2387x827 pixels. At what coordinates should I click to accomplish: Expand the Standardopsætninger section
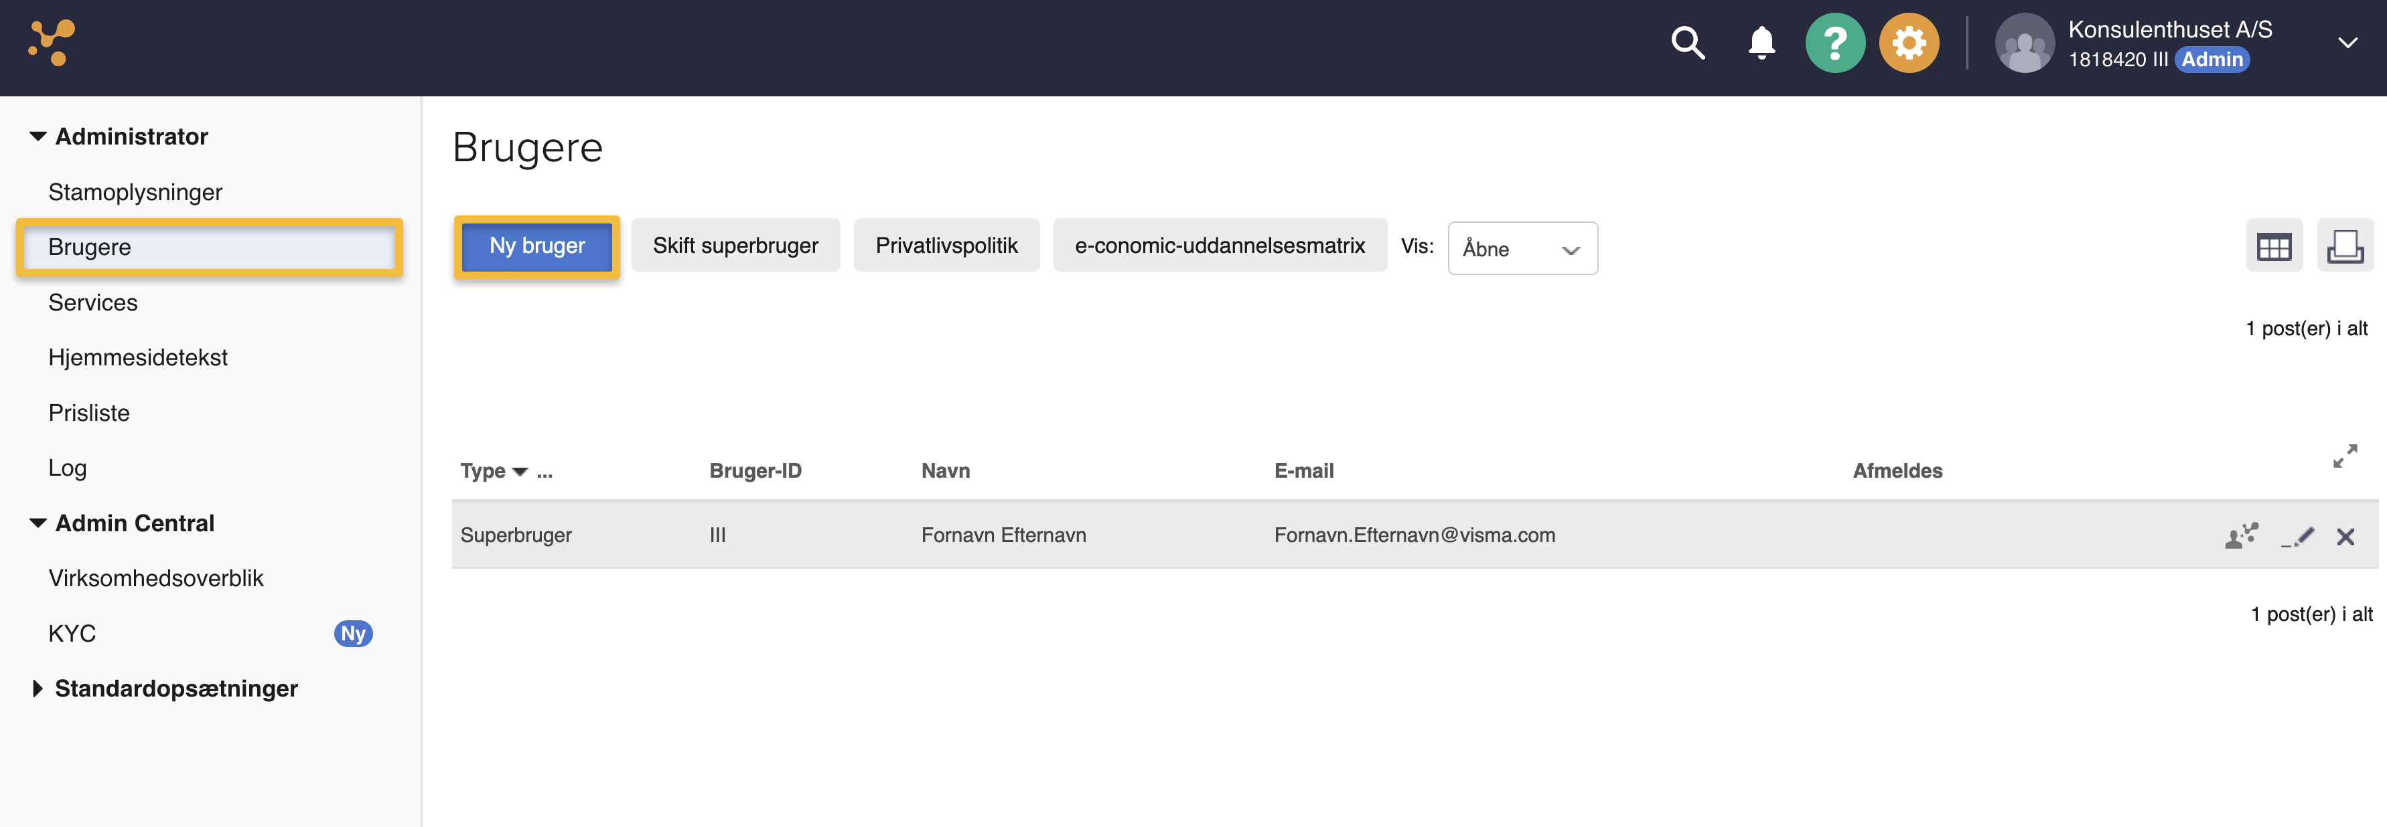38,688
